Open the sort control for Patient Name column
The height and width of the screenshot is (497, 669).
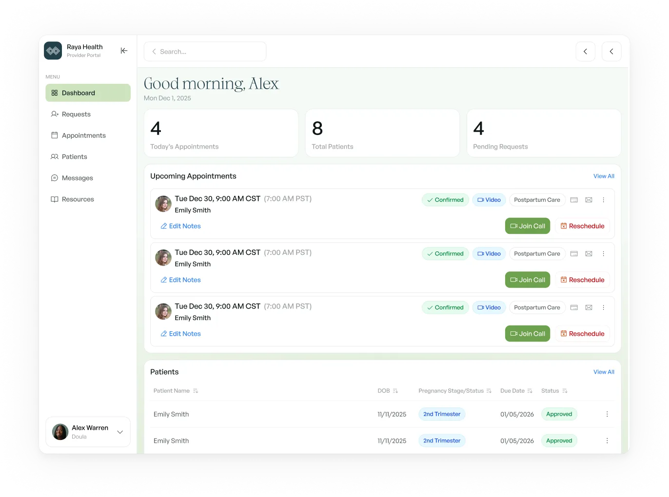pos(196,391)
